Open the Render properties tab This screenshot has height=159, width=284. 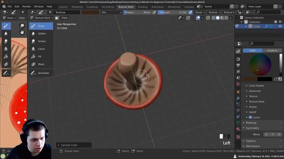pos(238,59)
